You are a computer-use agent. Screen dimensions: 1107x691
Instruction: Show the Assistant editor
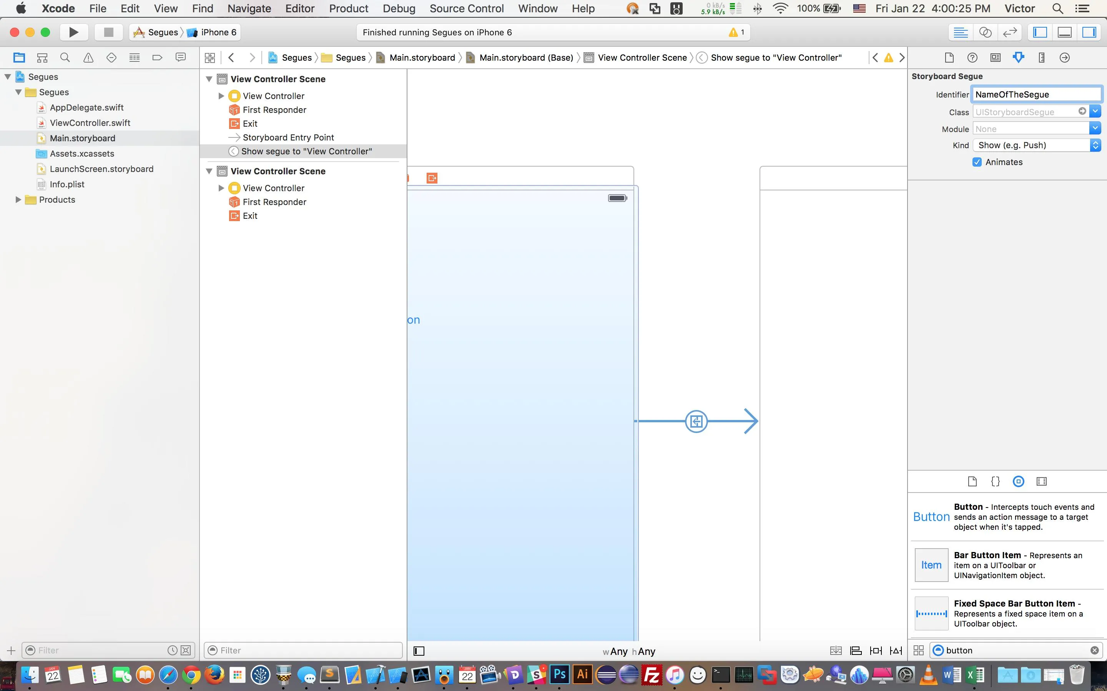click(x=985, y=32)
